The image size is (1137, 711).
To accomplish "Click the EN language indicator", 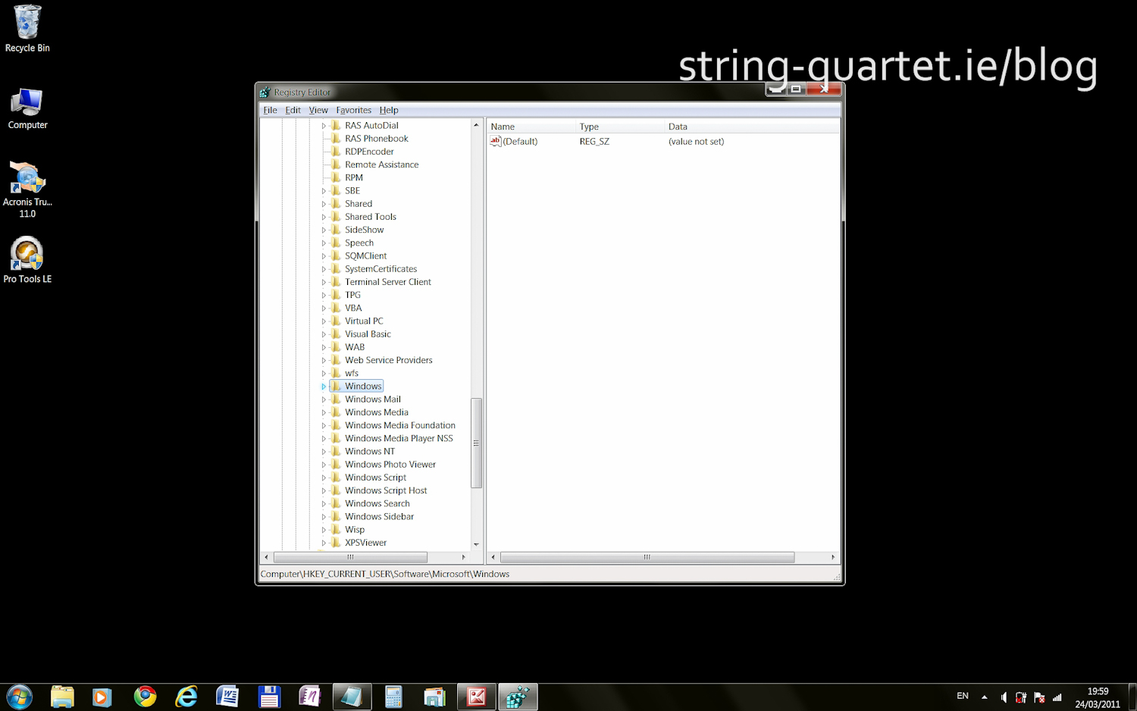I will click(963, 696).
